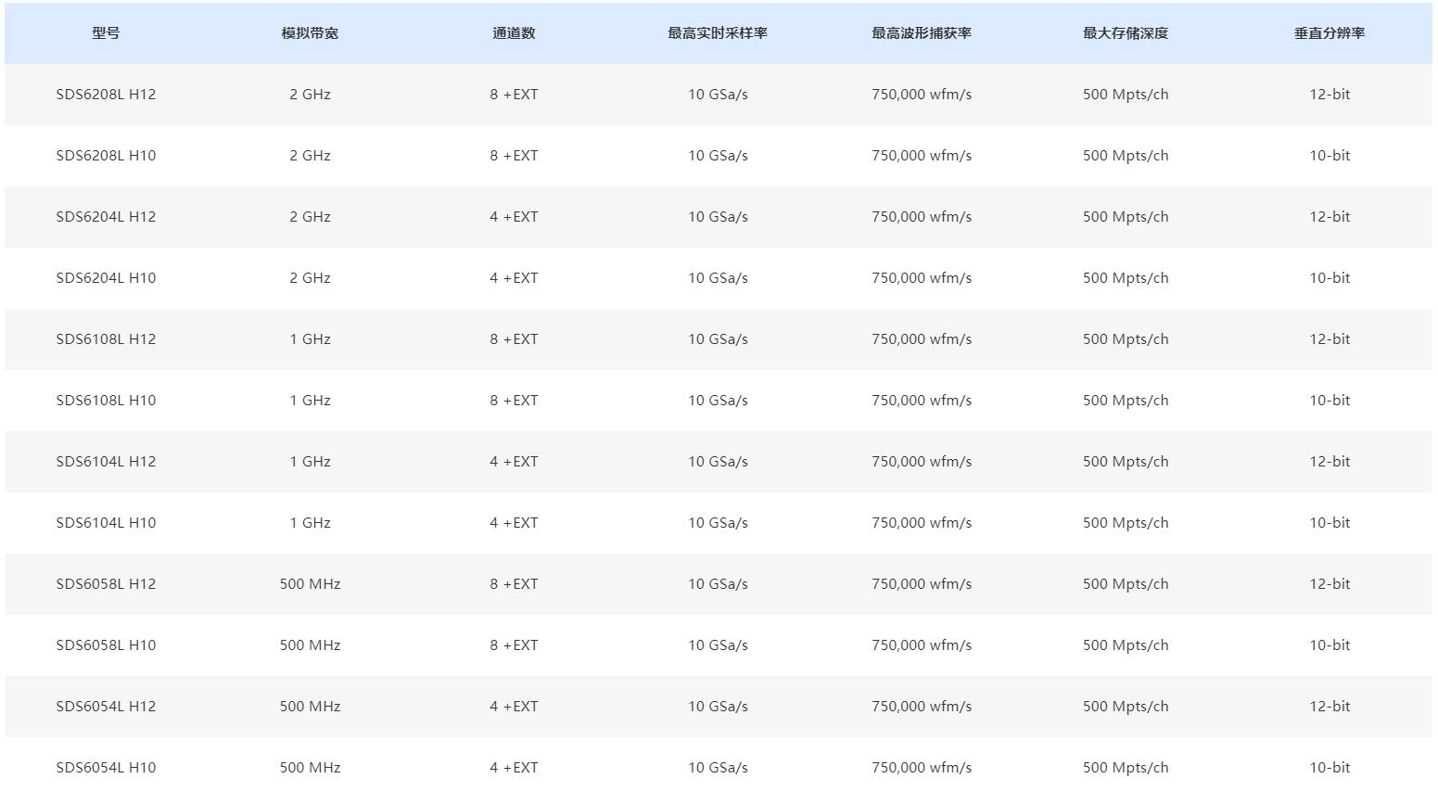Click 750,000 wfm/s in SDS6104L H12 row
The width and height of the screenshot is (1438, 804).
click(x=922, y=462)
